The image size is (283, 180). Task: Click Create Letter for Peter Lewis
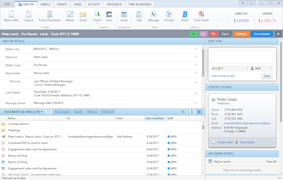coord(225,142)
